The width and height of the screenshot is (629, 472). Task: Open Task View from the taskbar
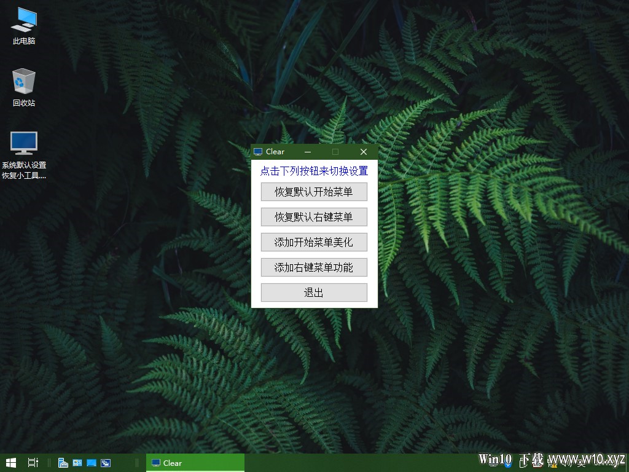pyautogui.click(x=33, y=463)
